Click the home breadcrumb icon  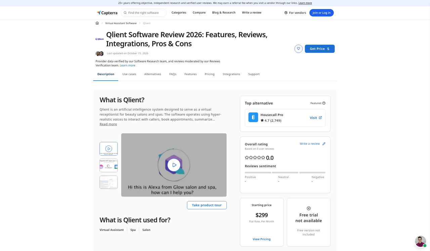[x=97, y=23]
